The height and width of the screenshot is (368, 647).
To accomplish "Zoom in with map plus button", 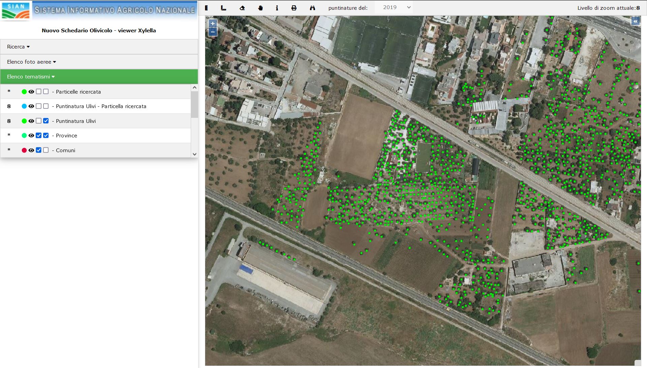I will (213, 24).
